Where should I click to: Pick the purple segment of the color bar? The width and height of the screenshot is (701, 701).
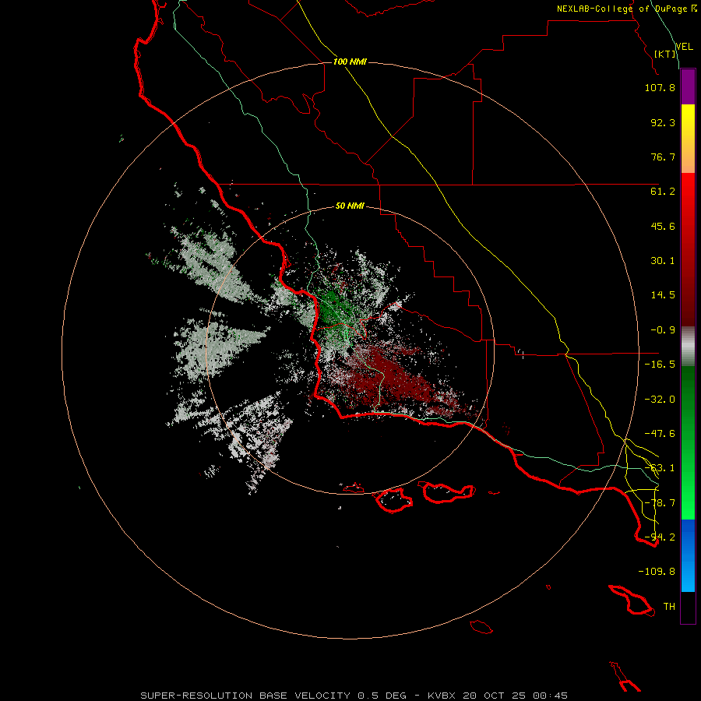tap(688, 86)
